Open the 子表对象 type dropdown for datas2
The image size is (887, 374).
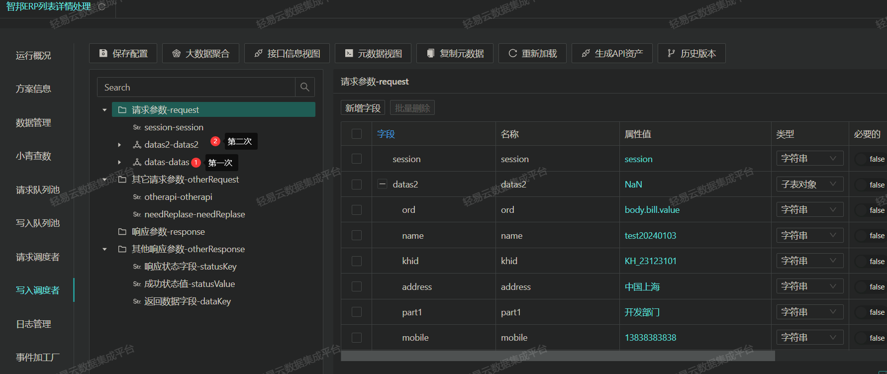(x=810, y=185)
